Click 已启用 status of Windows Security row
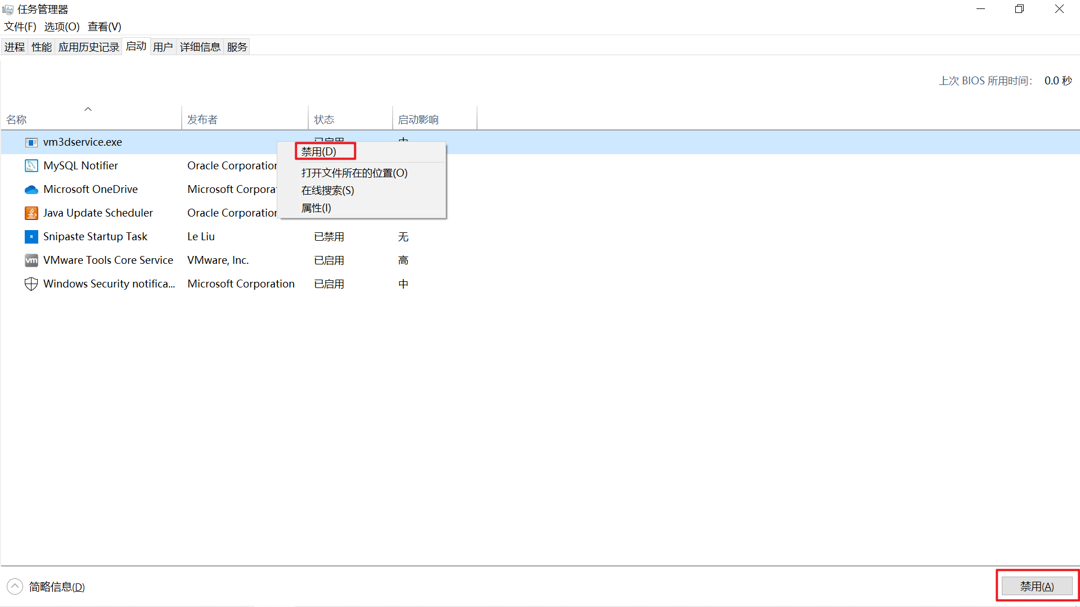The image size is (1080, 607). click(329, 284)
